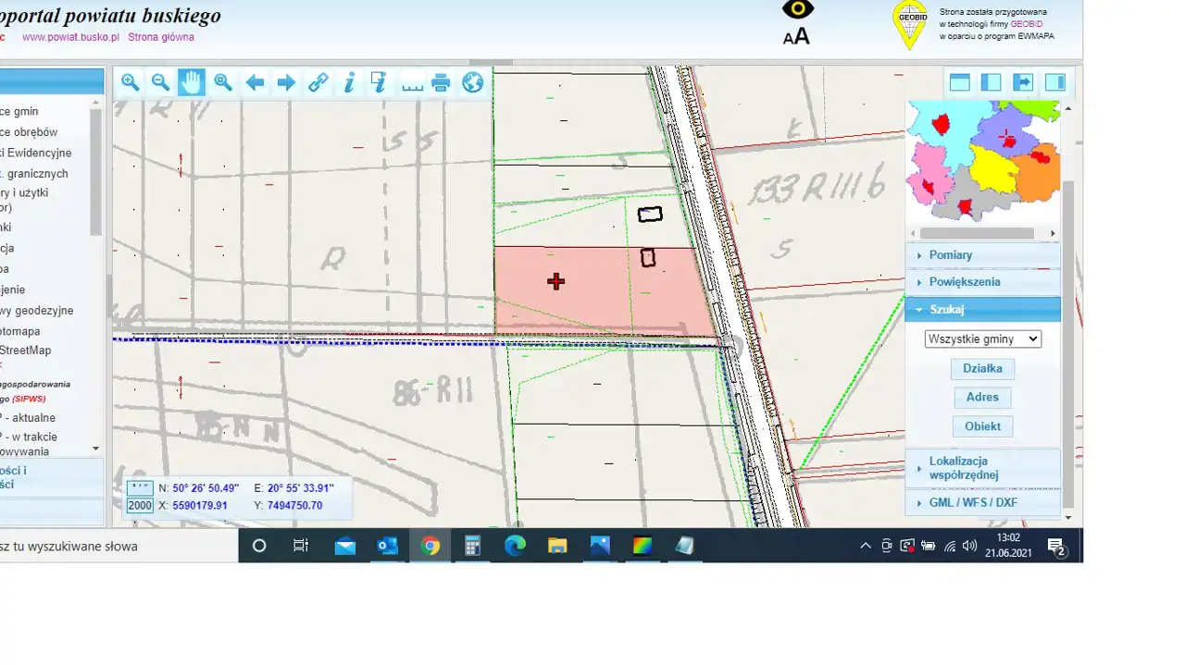This screenshot has width=1185, height=665.
Task: Open Google Chrome from the taskbar
Action: (430, 546)
